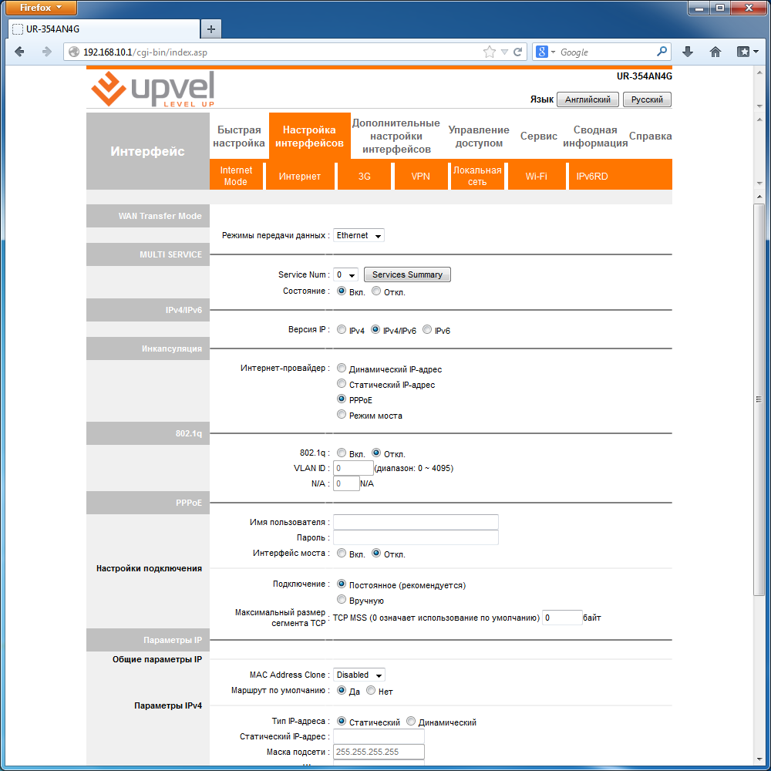Open the Быстрая настройка tab
This screenshot has width=771, height=771.
(239, 136)
